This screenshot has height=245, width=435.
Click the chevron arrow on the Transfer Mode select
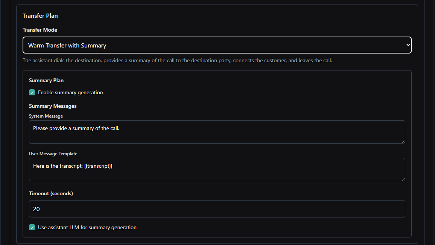point(408,45)
